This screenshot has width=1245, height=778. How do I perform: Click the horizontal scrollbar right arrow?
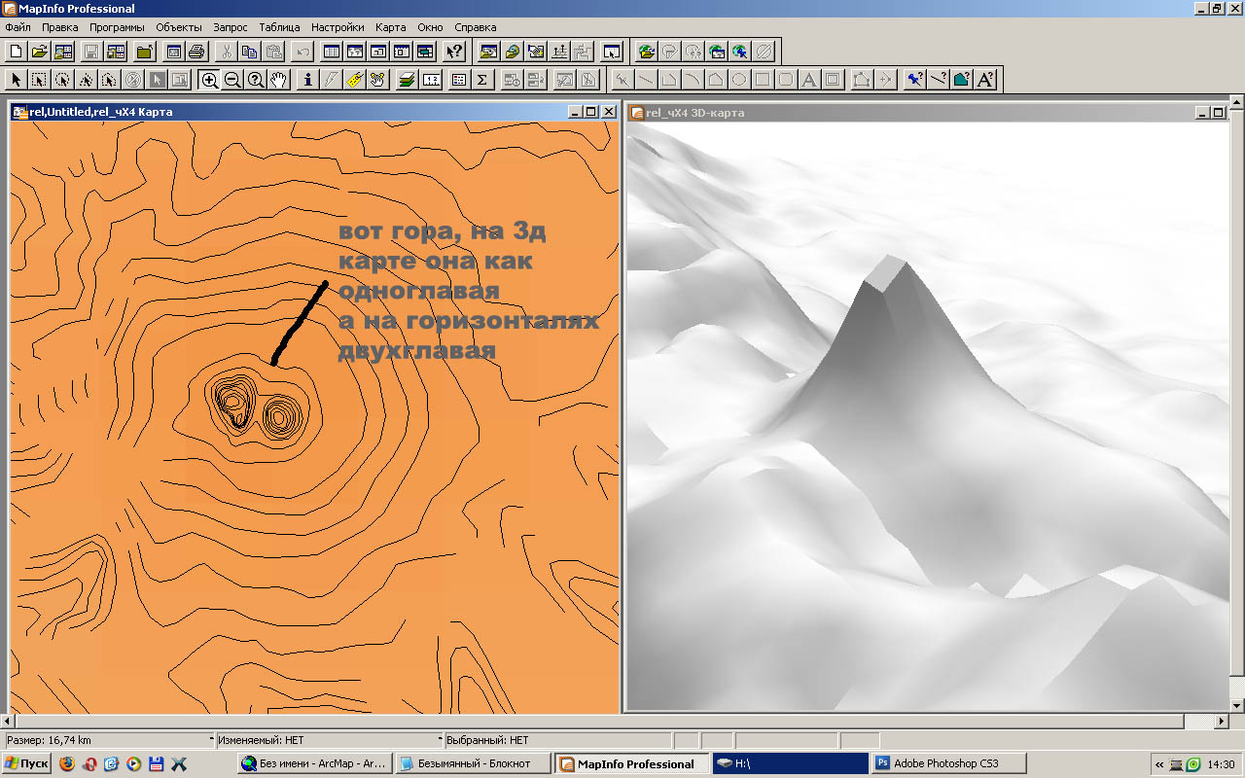point(1222,722)
